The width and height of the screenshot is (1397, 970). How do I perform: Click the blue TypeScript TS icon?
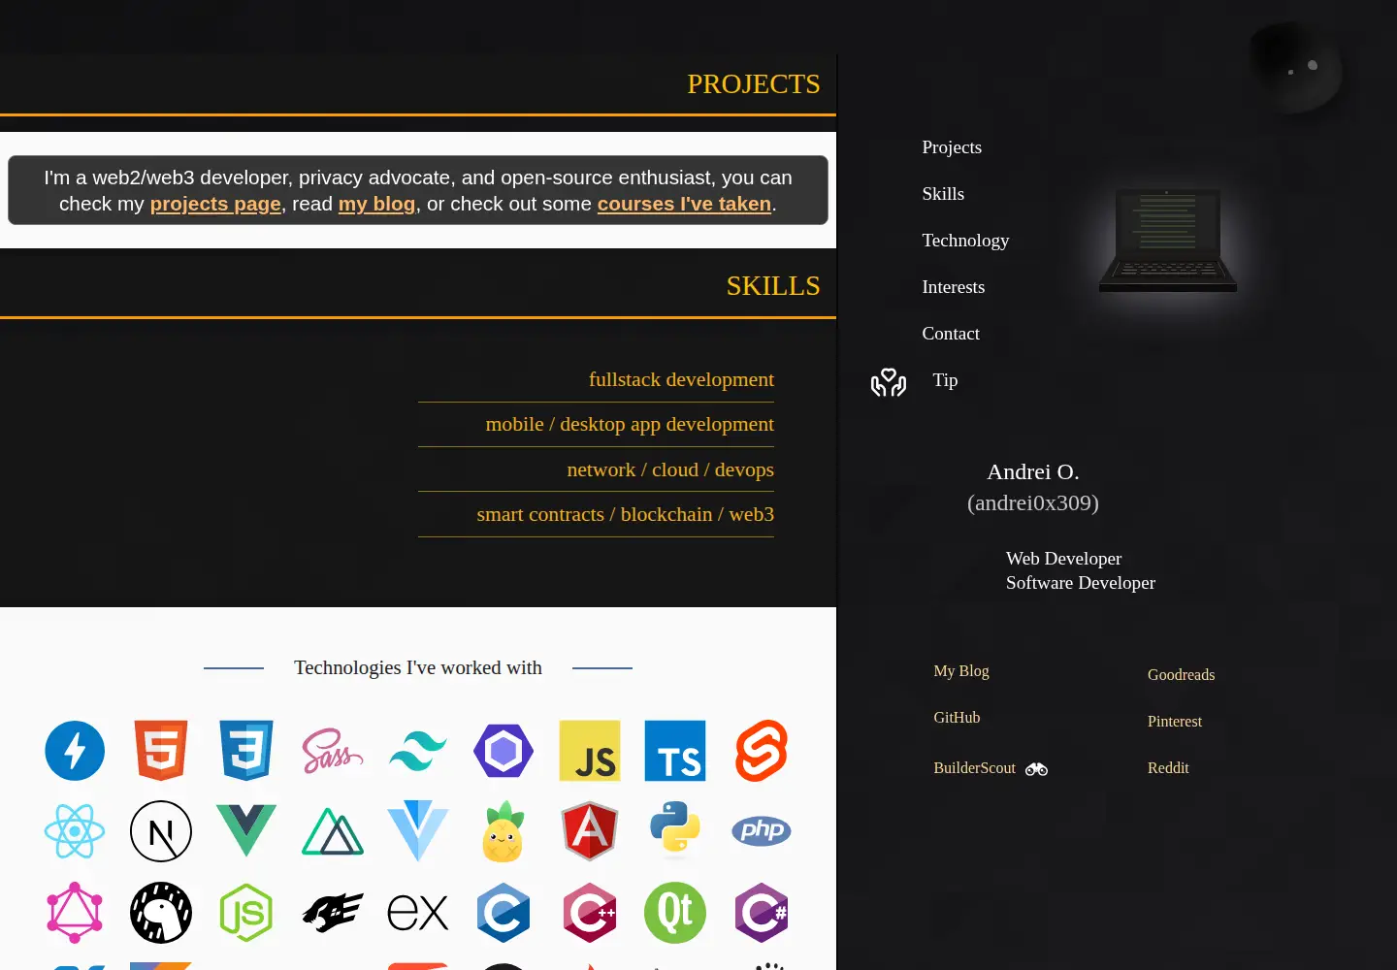(x=675, y=751)
